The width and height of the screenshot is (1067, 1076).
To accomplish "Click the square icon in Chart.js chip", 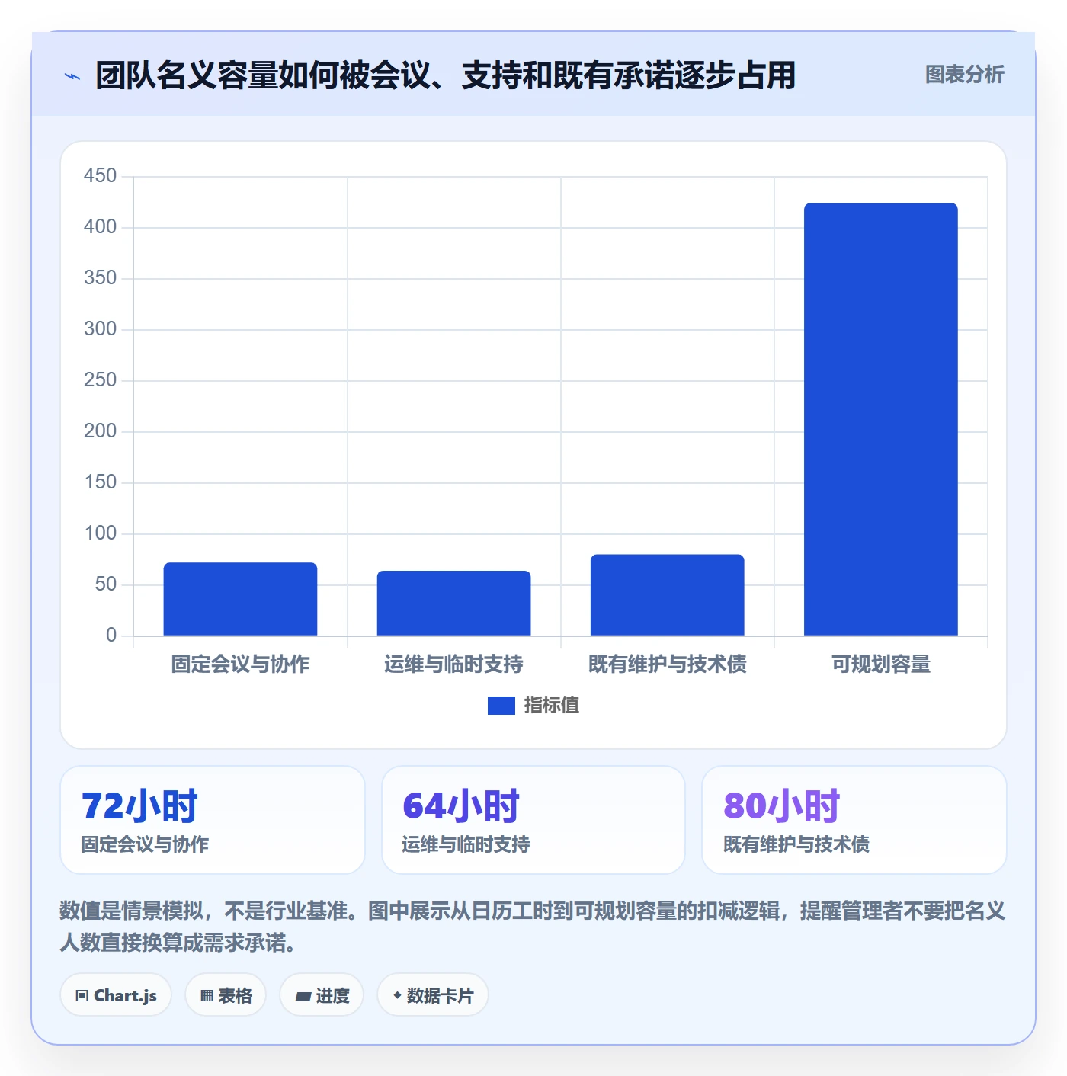I will [x=82, y=996].
